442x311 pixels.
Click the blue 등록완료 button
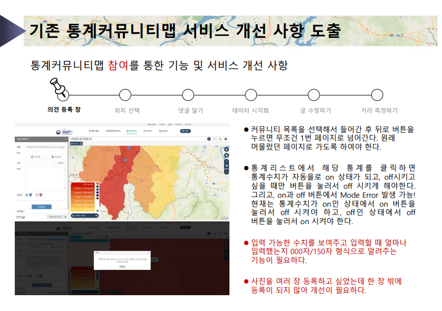(42, 206)
